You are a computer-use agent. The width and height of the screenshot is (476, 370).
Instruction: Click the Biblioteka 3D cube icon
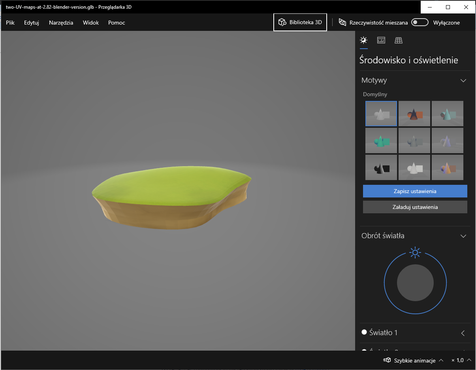coord(282,22)
